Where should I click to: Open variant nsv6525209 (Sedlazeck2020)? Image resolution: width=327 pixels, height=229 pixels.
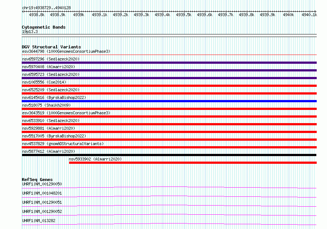click(x=51, y=90)
